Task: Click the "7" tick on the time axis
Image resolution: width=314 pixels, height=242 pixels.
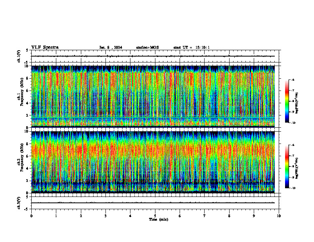Action: [205, 216]
